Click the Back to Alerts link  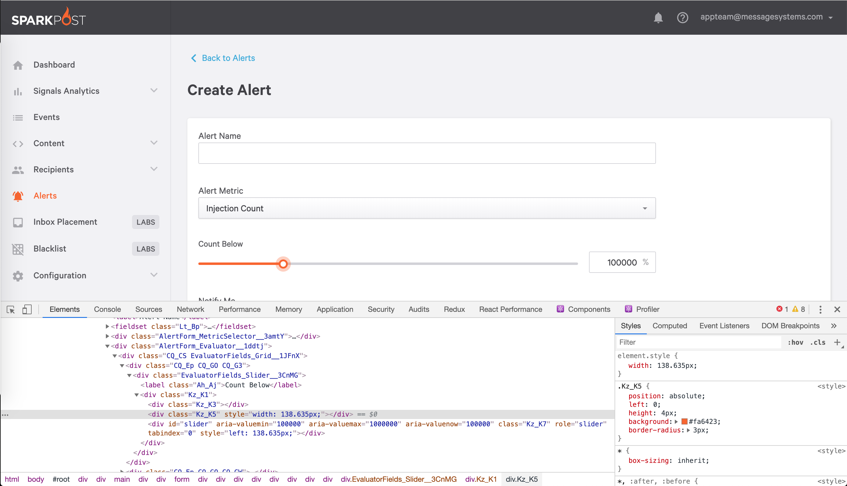coord(228,58)
